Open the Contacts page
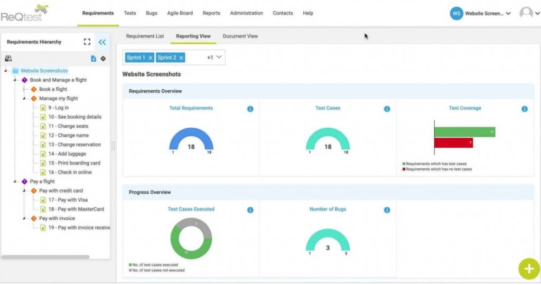Image resolution: width=541 pixels, height=285 pixels. coord(283,13)
